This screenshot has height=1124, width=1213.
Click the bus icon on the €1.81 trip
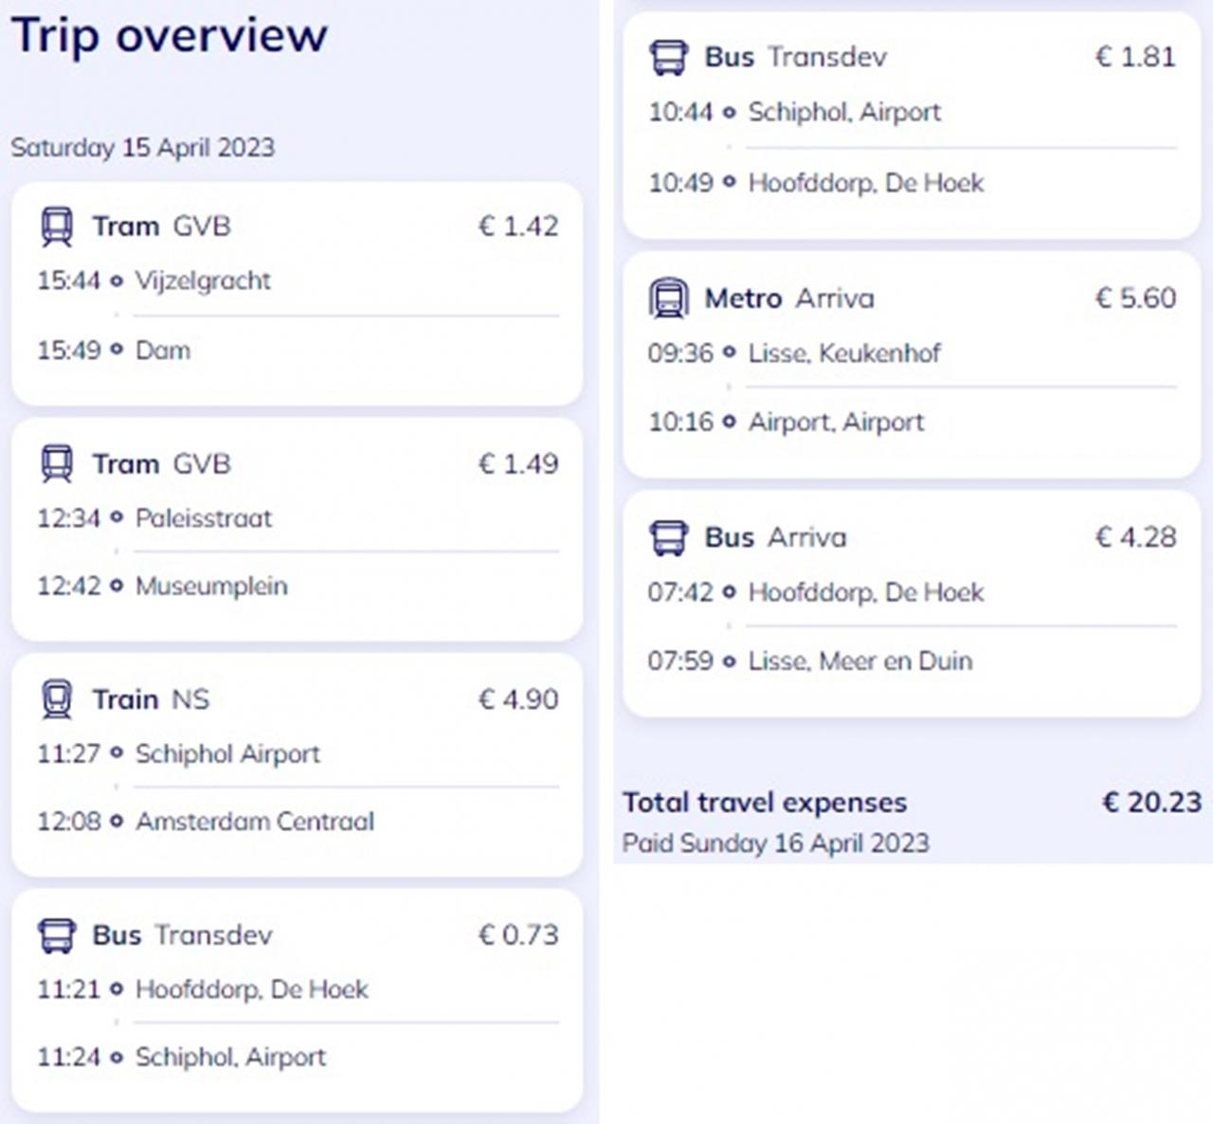click(x=669, y=57)
